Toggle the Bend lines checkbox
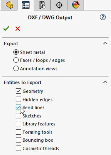111x155 pixels. [x=18, y=107]
